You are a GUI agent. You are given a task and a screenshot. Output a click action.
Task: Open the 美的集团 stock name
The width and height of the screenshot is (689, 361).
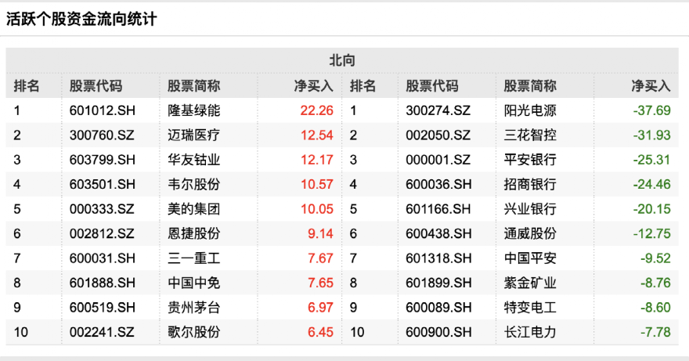[194, 209]
